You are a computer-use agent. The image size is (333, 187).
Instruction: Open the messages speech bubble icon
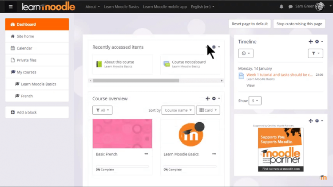(x=290, y=7)
